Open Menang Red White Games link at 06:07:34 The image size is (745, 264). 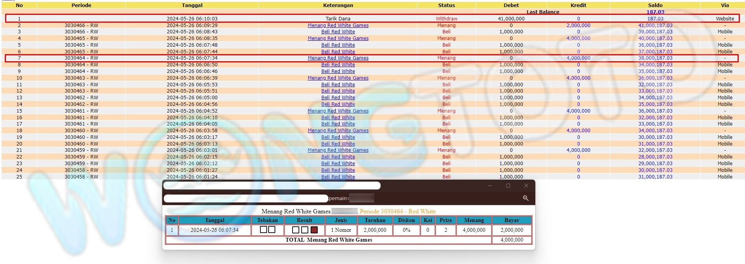coord(338,58)
